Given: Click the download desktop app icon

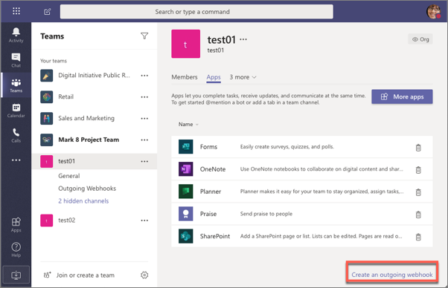Looking at the screenshot, I should 16,275.
